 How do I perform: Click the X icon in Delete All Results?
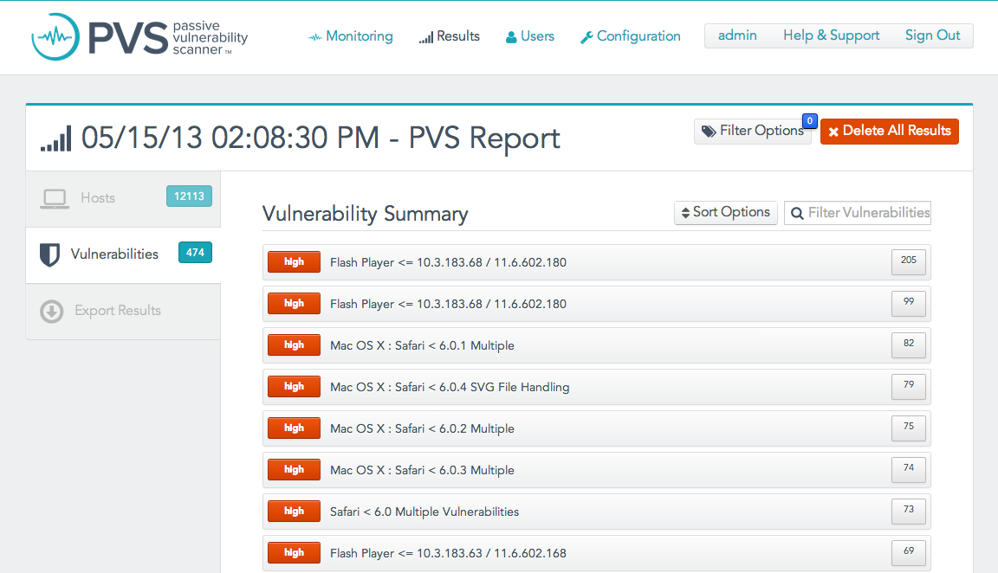(x=833, y=132)
